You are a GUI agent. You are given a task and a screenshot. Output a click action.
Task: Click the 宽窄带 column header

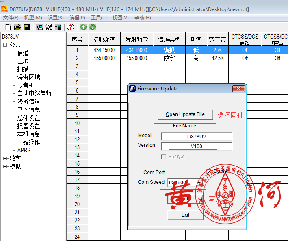pyautogui.click(x=217, y=39)
